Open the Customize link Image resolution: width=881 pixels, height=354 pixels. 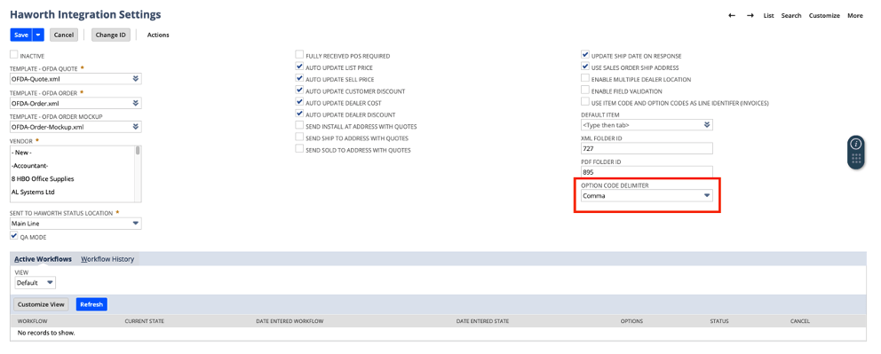[824, 16]
